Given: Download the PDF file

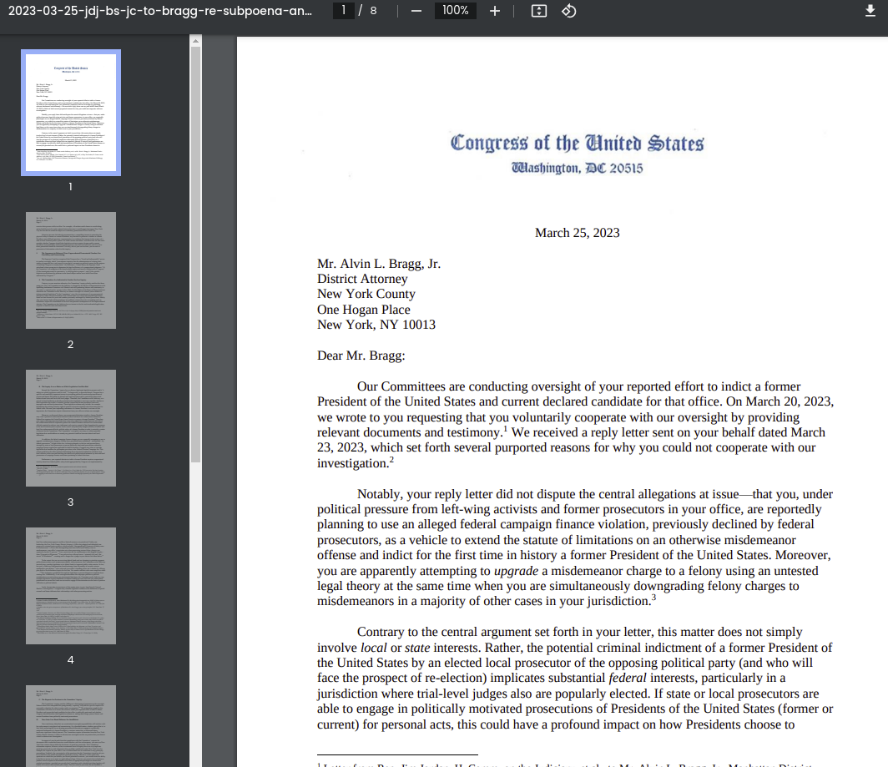Looking at the screenshot, I should pyautogui.click(x=870, y=11).
